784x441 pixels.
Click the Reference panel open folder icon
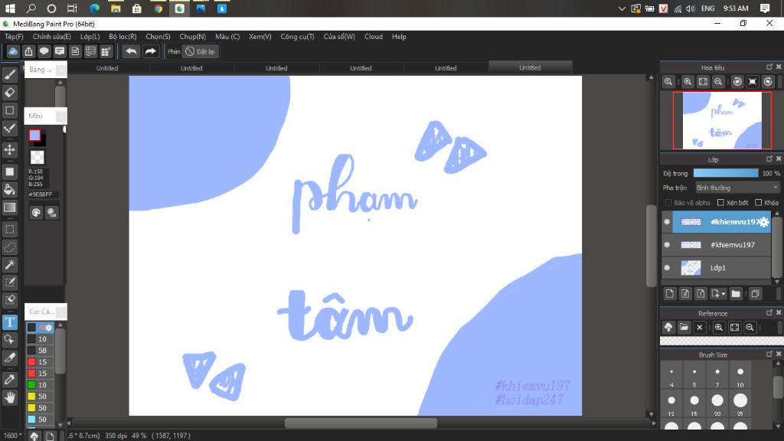(x=684, y=328)
